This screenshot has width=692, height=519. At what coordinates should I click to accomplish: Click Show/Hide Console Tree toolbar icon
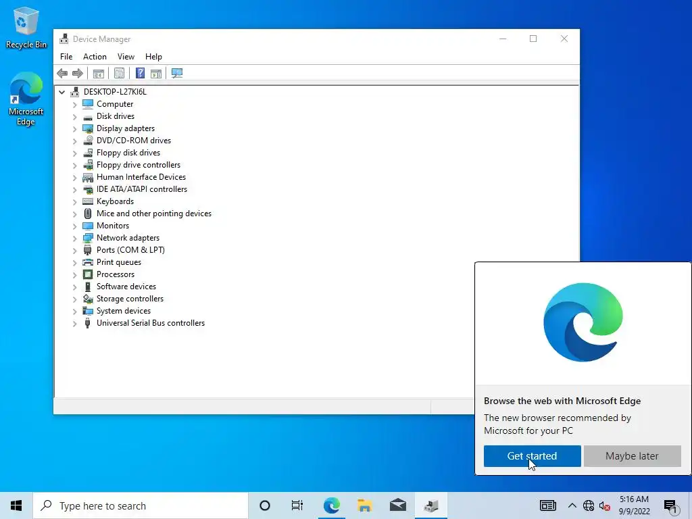pos(99,73)
